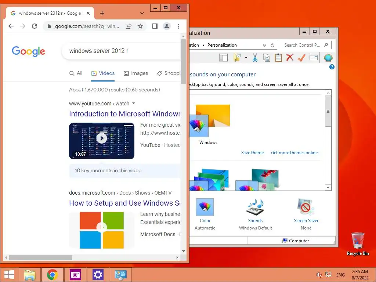Click the layout pane toolbar icon
This screenshot has height=282, width=376.
tap(223, 58)
